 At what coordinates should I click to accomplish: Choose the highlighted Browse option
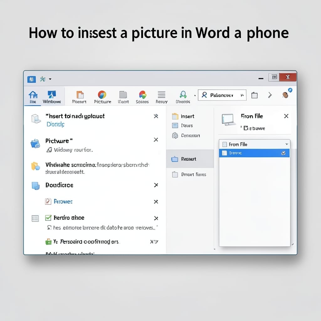click(x=254, y=153)
